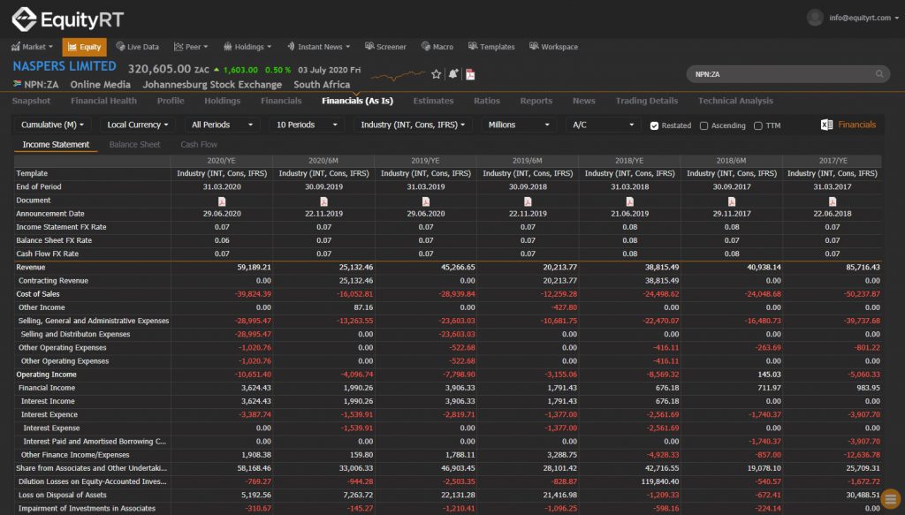This screenshot has height=515, width=905.
Task: Open the Financials tab next to Holdings
Action: click(x=281, y=101)
